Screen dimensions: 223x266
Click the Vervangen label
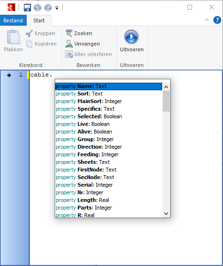[87, 44]
